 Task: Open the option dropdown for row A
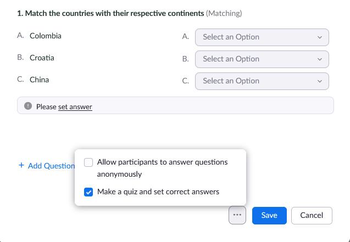[262, 37]
